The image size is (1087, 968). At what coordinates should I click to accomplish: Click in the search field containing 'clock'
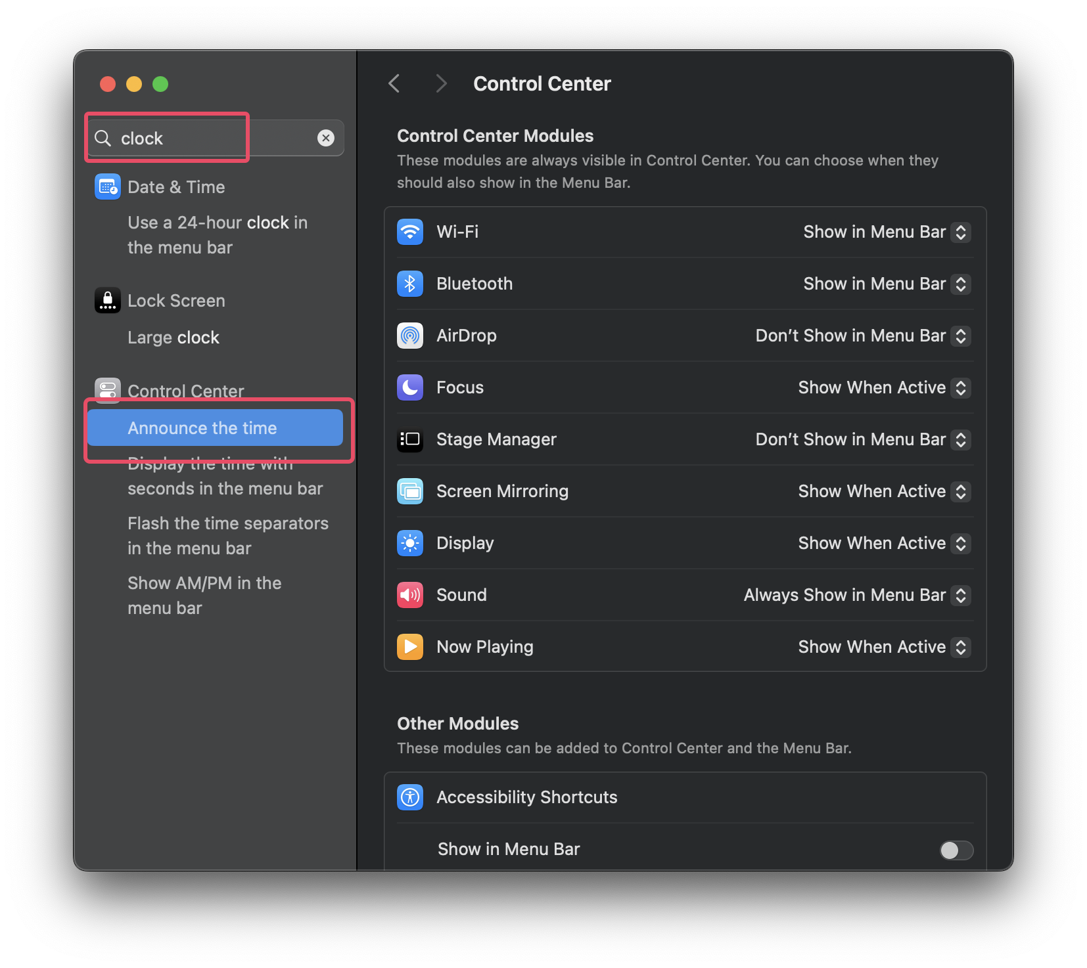pos(215,138)
